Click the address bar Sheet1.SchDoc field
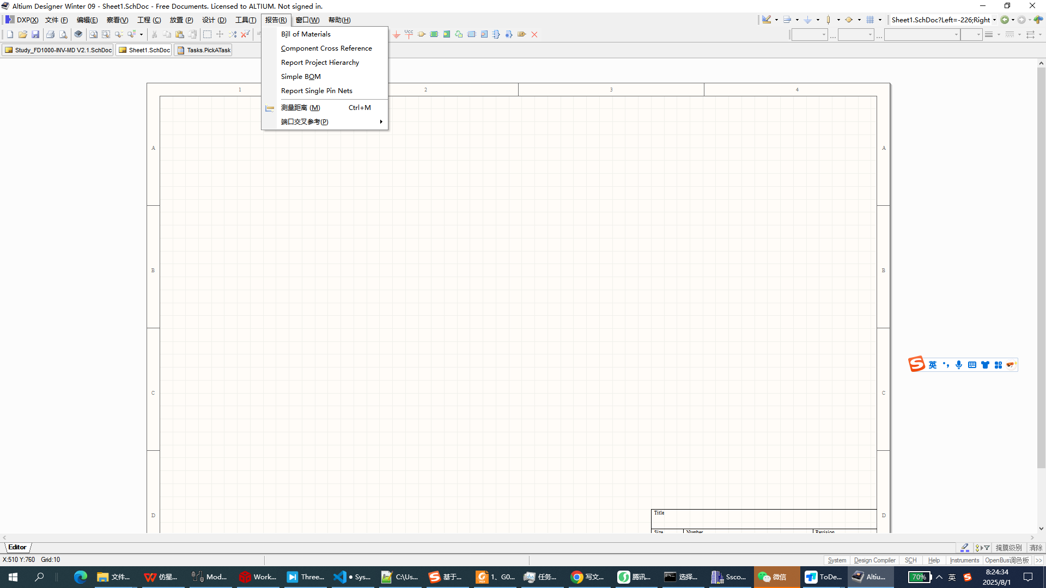The image size is (1046, 588). click(941, 20)
